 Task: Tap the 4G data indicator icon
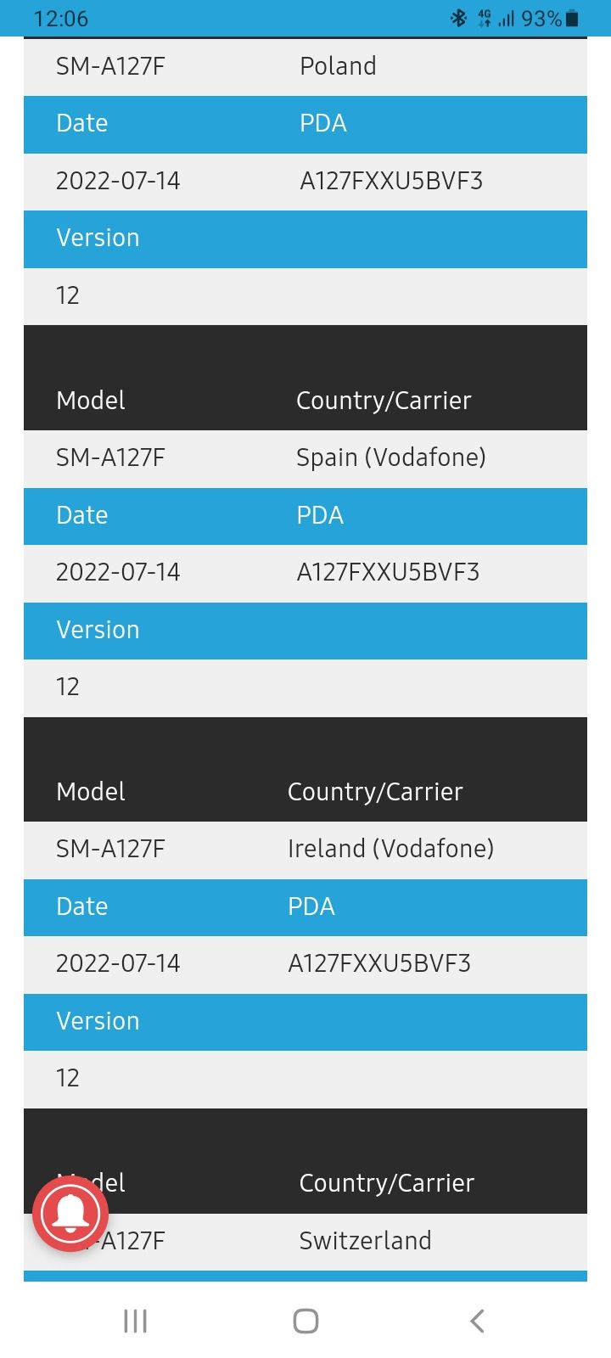click(x=485, y=18)
